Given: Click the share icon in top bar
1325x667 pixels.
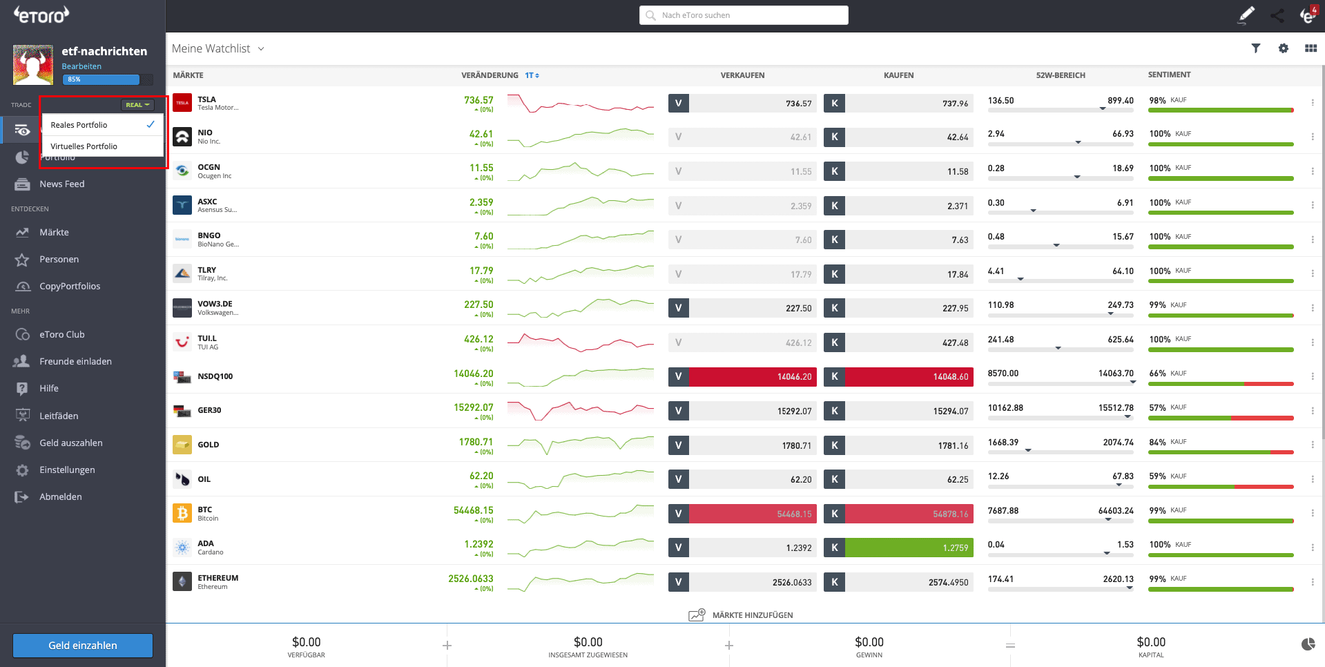Looking at the screenshot, I should (x=1277, y=15).
